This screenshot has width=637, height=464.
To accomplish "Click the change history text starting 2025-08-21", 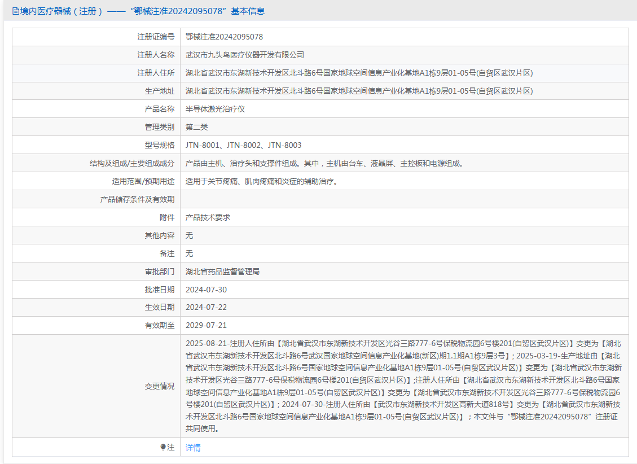I will tap(403, 386).
